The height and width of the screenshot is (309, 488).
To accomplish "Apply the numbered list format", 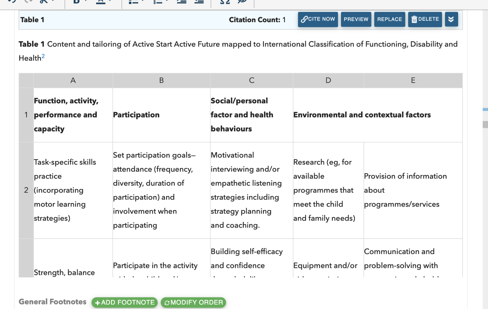I will [158, 2].
